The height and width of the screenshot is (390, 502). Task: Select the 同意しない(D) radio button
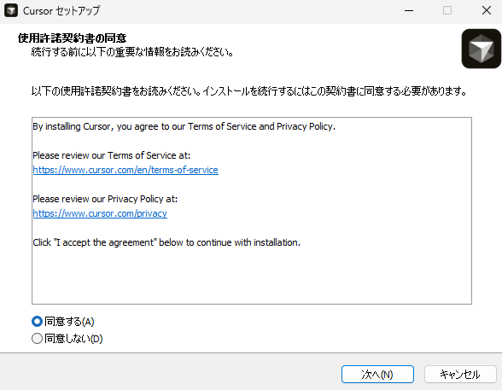point(38,338)
